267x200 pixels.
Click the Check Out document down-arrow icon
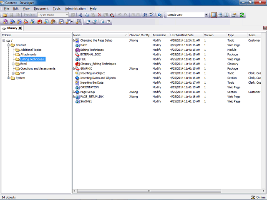click(x=102, y=22)
